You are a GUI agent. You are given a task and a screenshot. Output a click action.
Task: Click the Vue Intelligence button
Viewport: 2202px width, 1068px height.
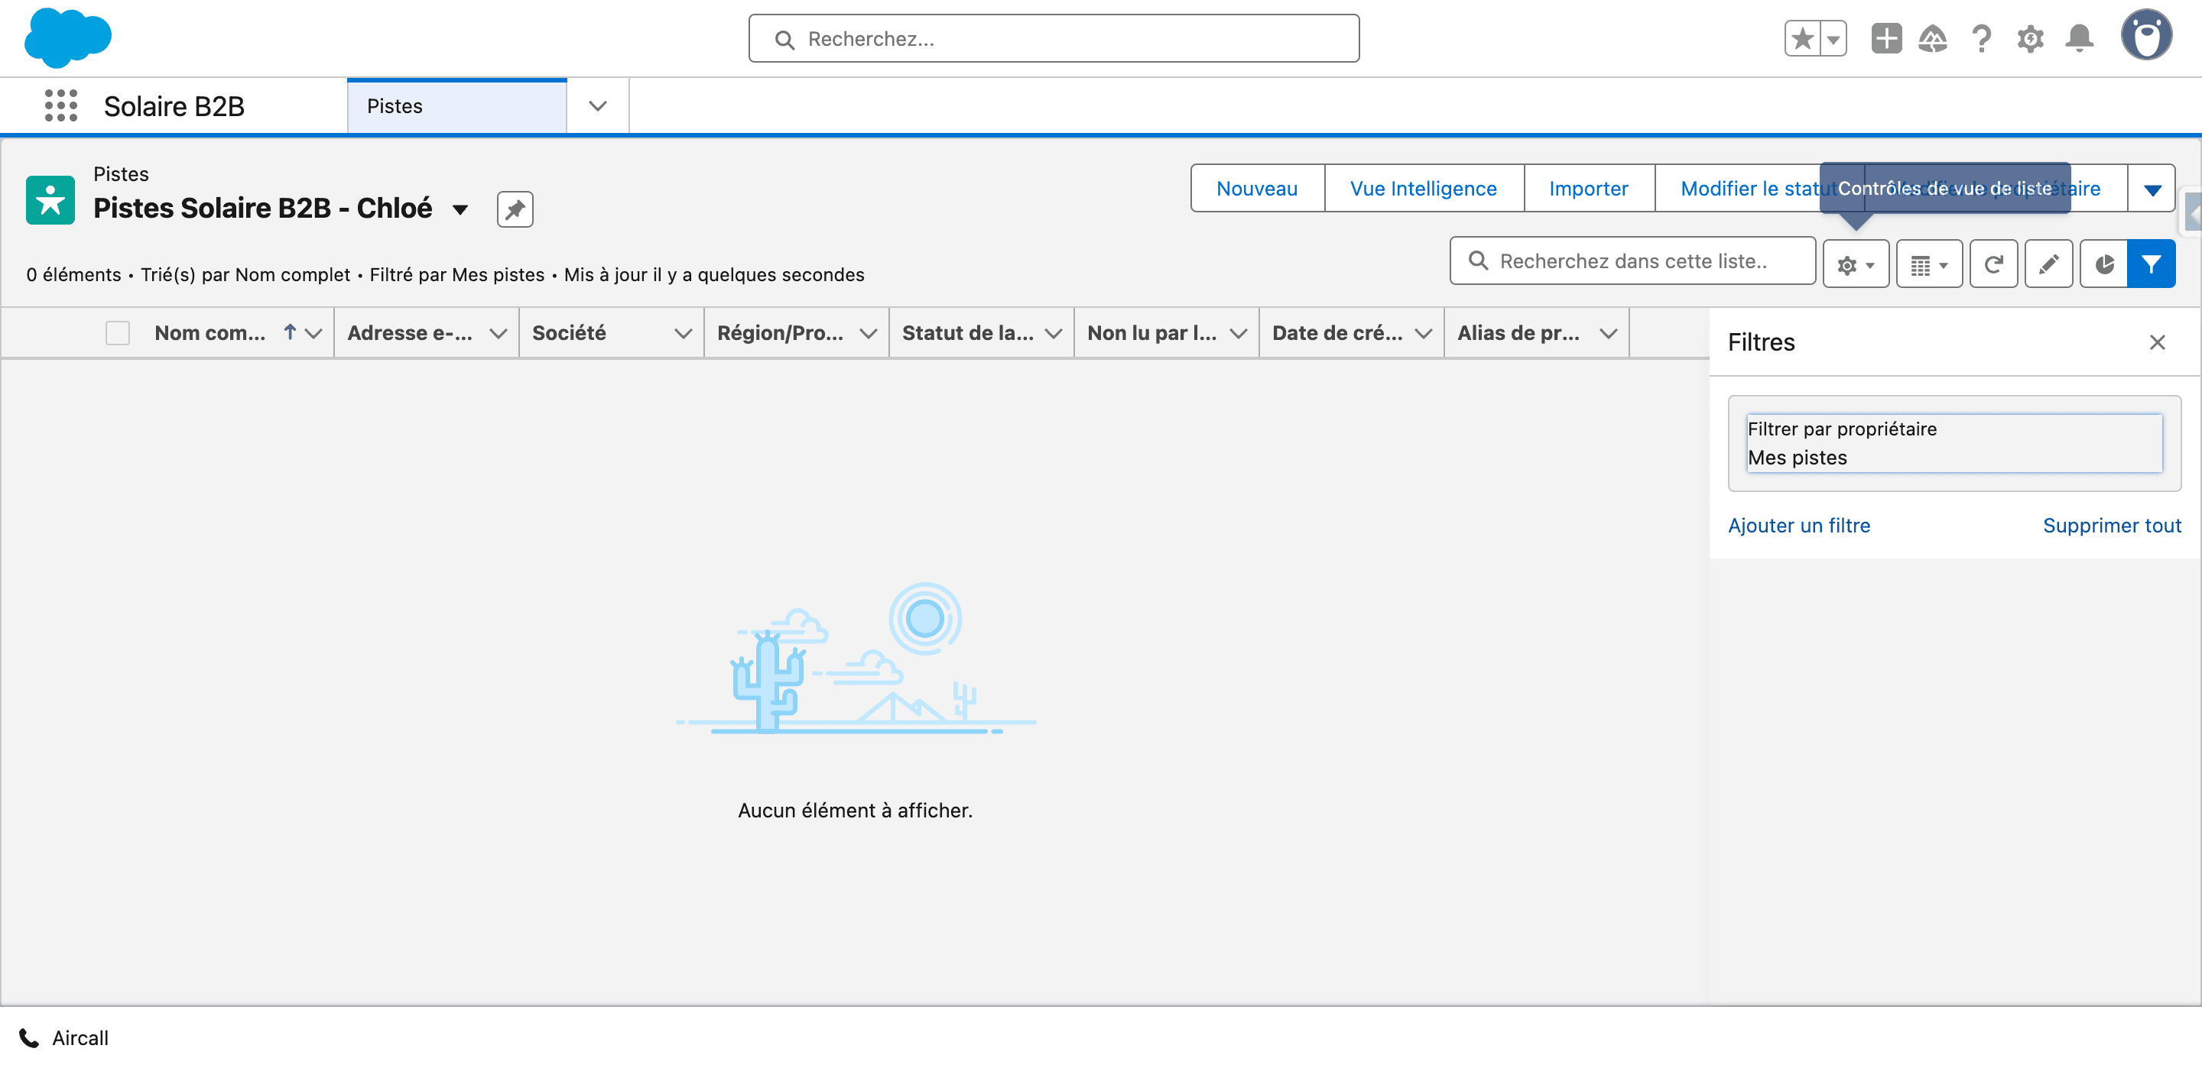pyautogui.click(x=1423, y=189)
